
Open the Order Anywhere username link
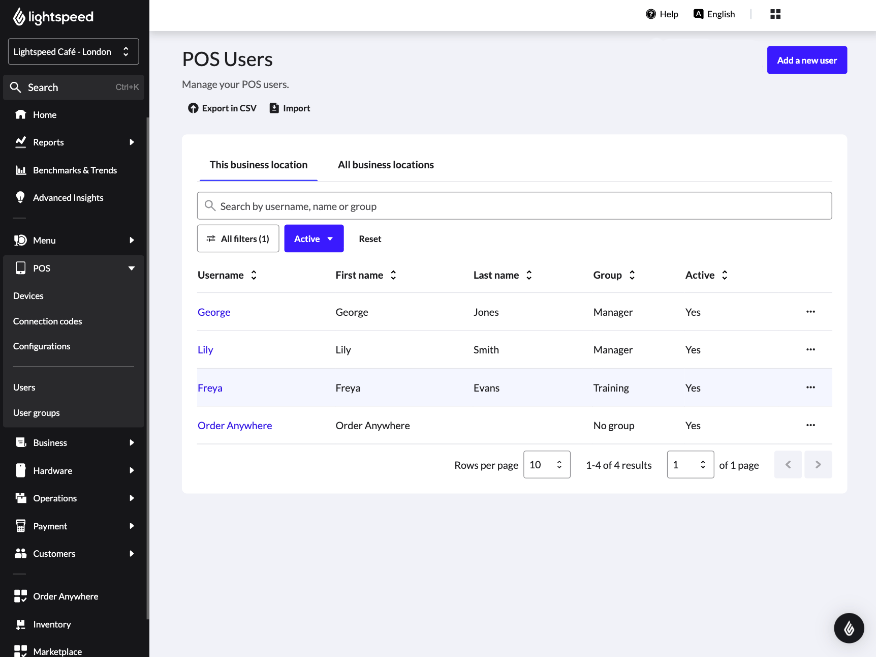coord(234,426)
